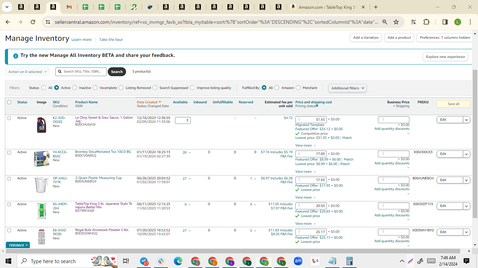Bookmark this page with the star
This screenshot has height=268, width=478.
[x=396, y=22]
